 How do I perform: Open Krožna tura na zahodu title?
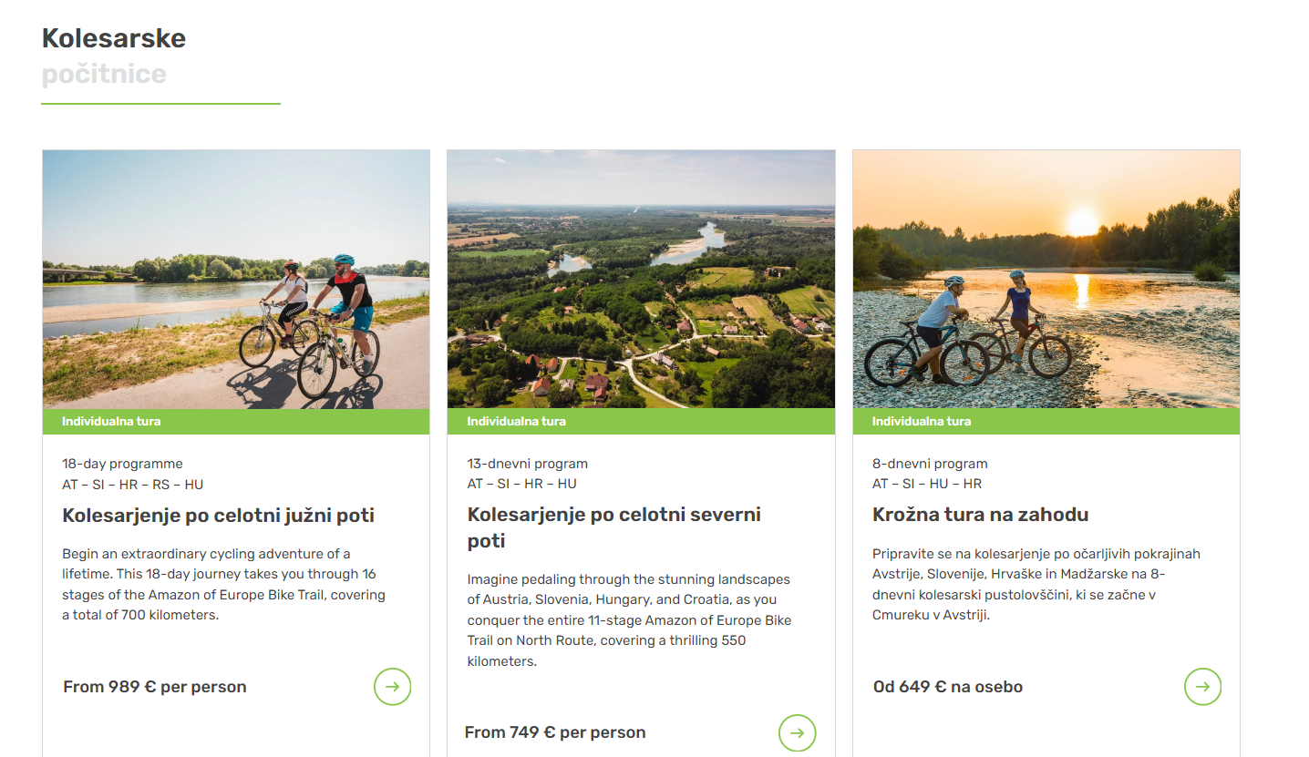point(981,515)
